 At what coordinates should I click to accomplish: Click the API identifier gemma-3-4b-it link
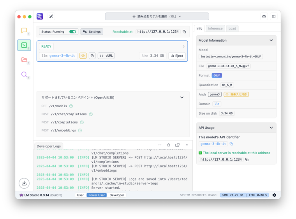coord(213,144)
